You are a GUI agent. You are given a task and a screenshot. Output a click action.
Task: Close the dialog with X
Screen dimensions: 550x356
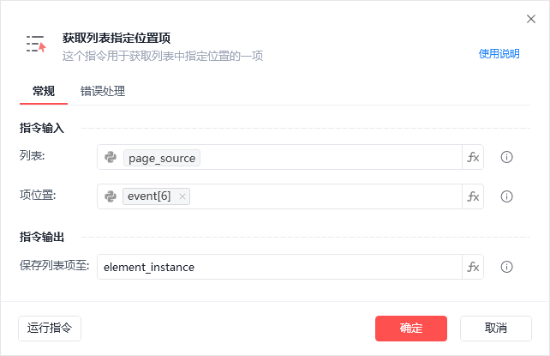pos(531,19)
